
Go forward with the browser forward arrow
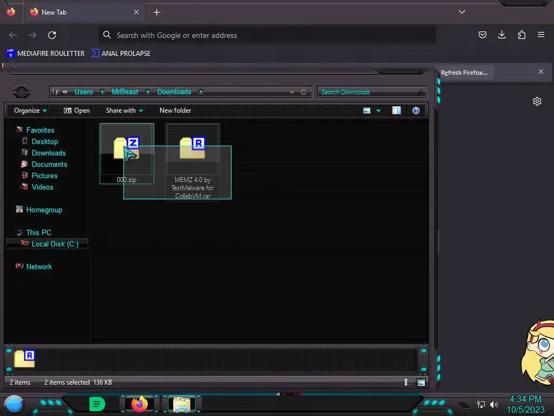[32, 35]
